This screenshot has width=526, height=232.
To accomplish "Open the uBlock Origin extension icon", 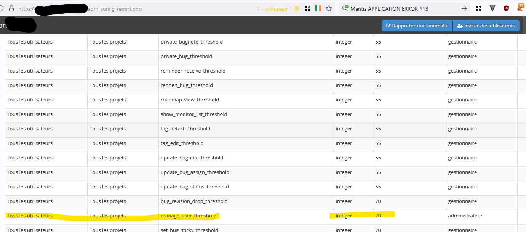I will pos(506,8).
